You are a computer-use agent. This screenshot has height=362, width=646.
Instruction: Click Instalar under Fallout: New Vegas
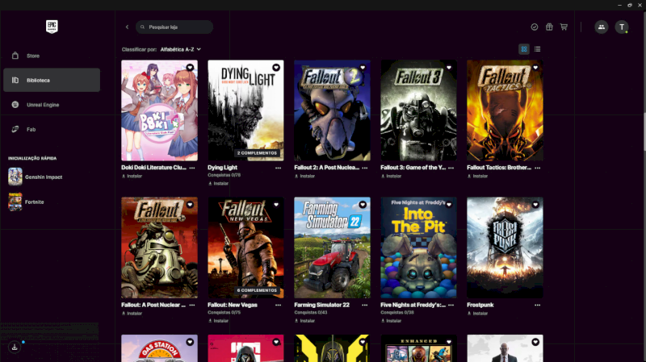(220, 320)
